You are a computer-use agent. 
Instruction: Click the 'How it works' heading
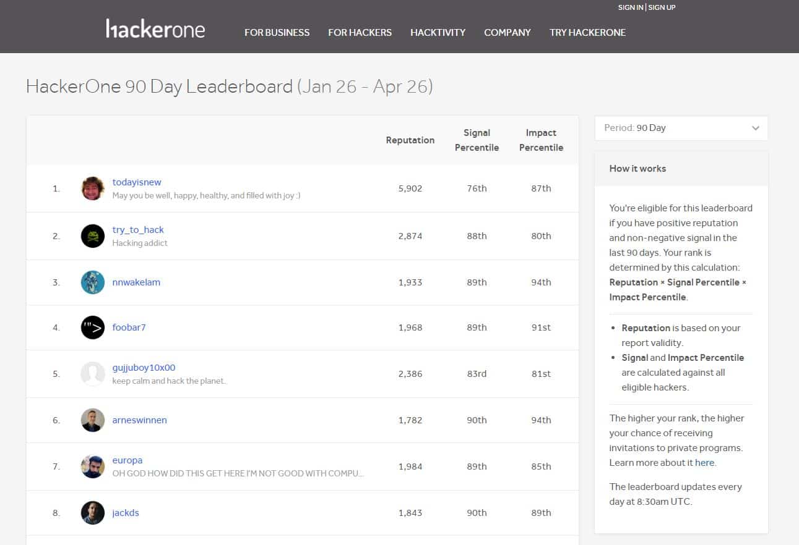[637, 169]
